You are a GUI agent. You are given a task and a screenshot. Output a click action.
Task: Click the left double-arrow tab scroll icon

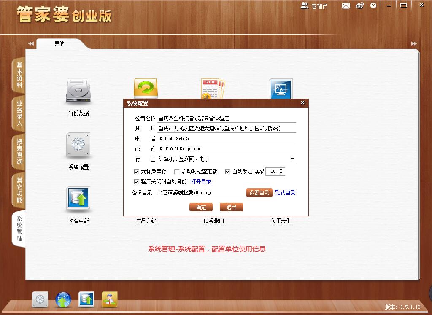pyautogui.click(x=31, y=43)
